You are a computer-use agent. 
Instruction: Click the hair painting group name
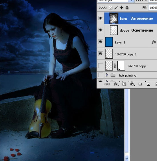point(128,75)
